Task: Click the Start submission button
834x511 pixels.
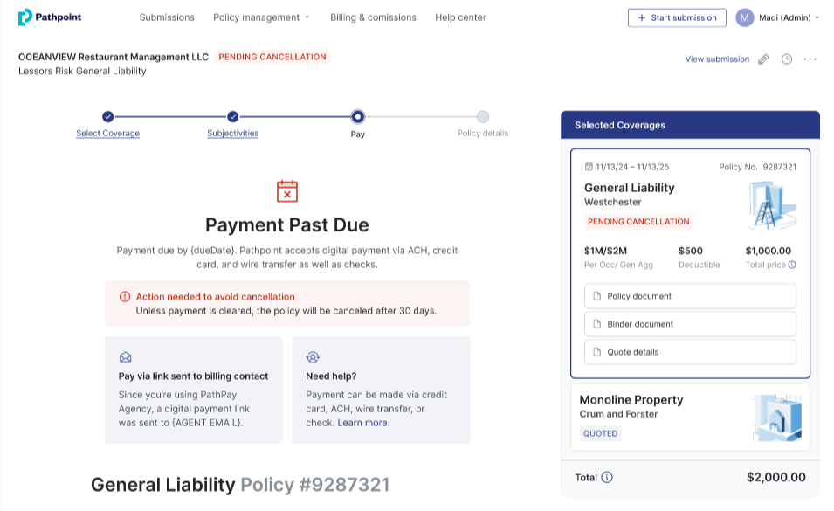Action: click(x=677, y=17)
